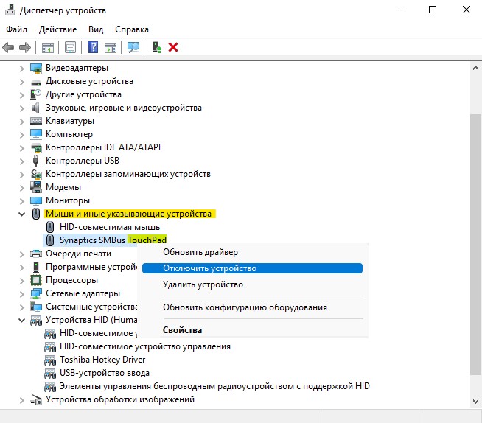The image size is (482, 423).
Task: Click the Модемы category icon
Action: coord(35,187)
